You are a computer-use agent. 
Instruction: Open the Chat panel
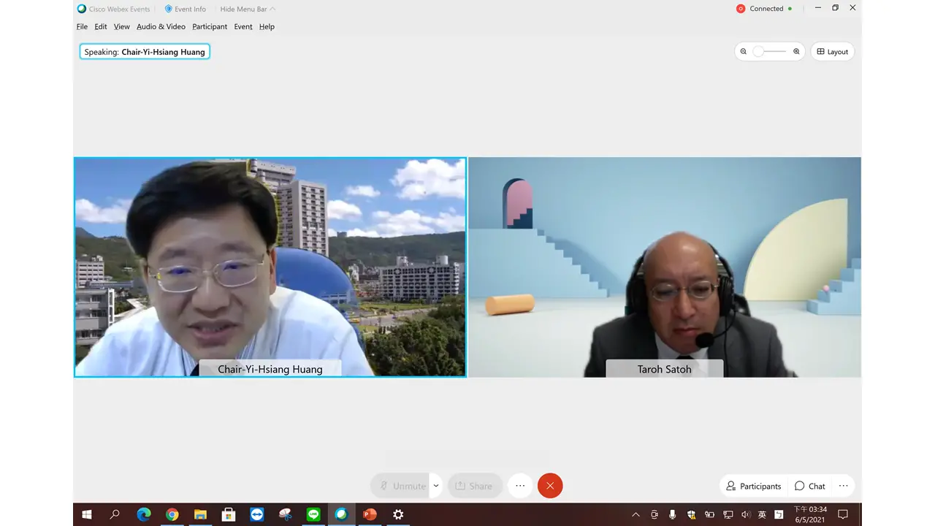[x=810, y=486]
